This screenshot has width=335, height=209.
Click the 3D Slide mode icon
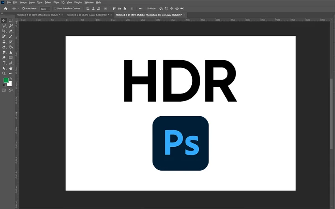(177, 8)
